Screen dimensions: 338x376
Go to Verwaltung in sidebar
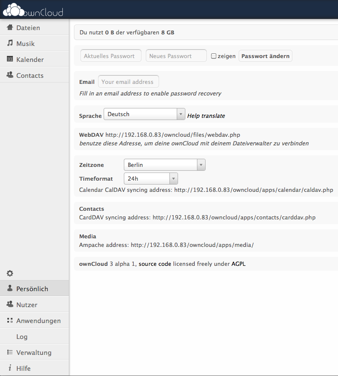pyautogui.click(x=34, y=352)
